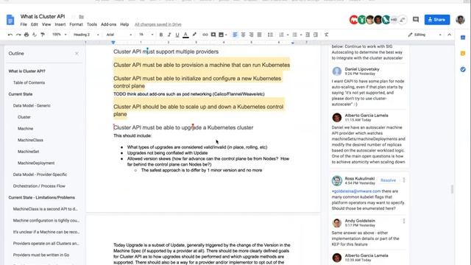Open the font size dropdown
This screenshot has width=471, height=265.
click(146, 35)
